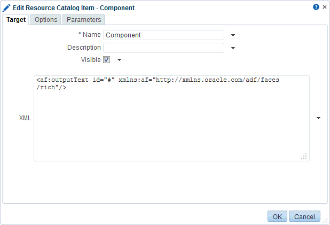The width and height of the screenshot is (330, 225).
Task: Click inside the XML text area
Action: (171, 119)
